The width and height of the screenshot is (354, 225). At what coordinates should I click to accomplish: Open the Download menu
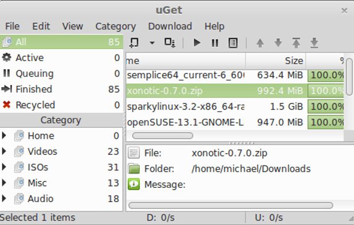(170, 26)
